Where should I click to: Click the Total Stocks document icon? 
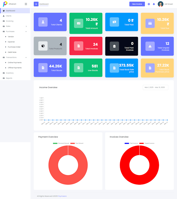(43, 68)
